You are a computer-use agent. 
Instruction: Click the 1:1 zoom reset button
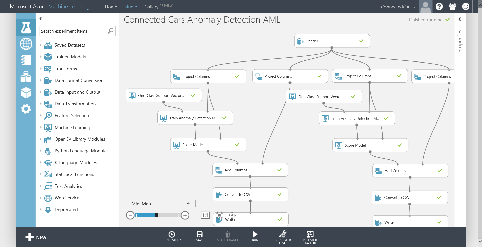pos(205,215)
